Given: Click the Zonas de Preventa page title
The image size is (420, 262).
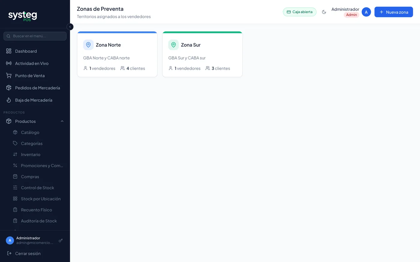Looking at the screenshot, I should [x=100, y=9].
